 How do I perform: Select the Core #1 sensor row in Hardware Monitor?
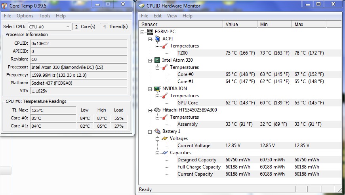click(x=259, y=81)
